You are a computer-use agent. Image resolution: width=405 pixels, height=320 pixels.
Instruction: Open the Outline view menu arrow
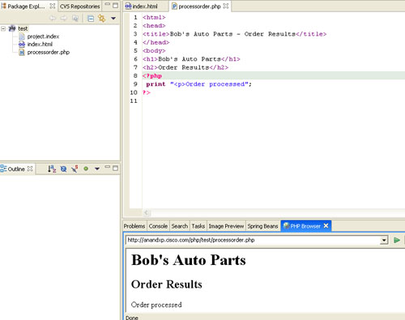tap(97, 169)
